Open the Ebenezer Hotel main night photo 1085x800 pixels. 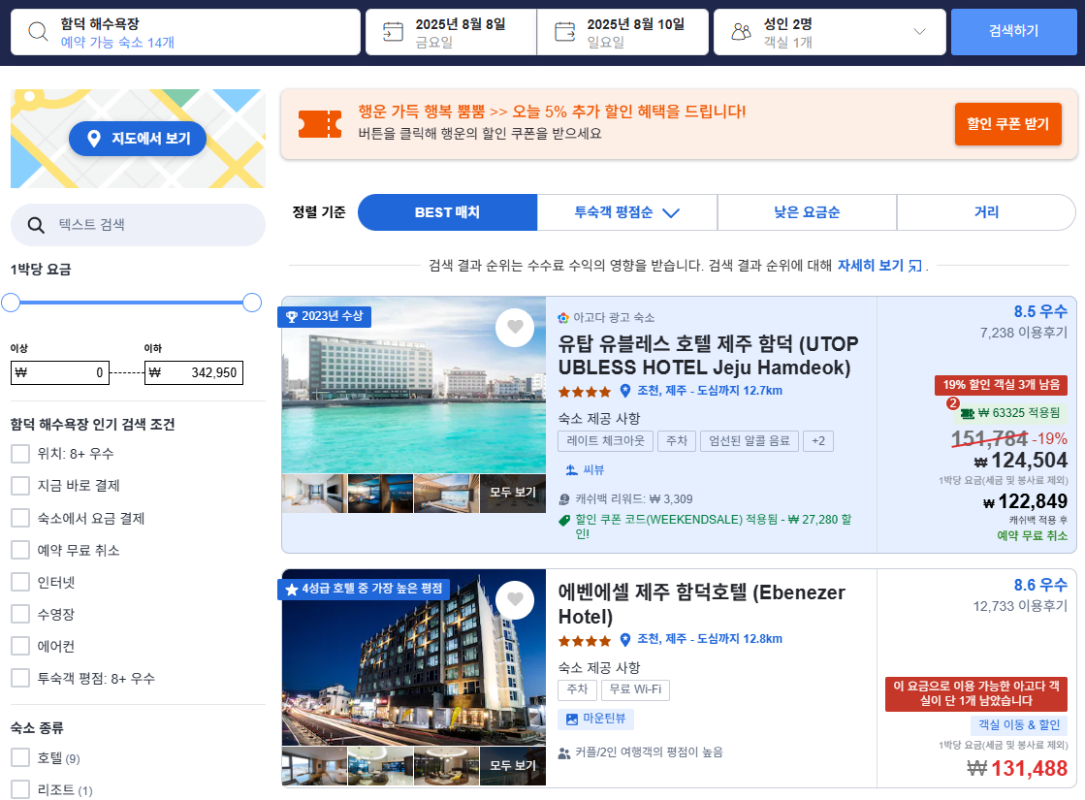[x=414, y=657]
